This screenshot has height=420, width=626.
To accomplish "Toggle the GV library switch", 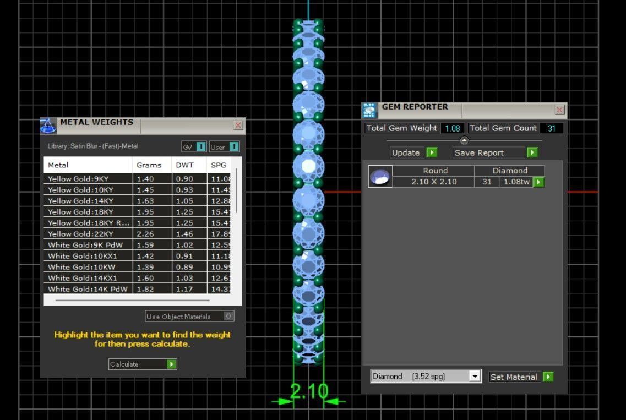I will [x=194, y=147].
